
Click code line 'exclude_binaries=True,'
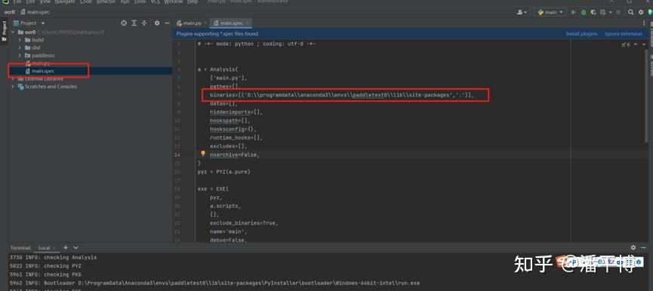(244, 223)
